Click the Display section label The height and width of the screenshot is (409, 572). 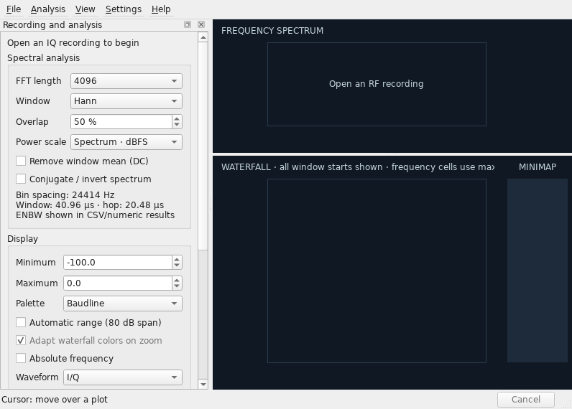coord(22,238)
